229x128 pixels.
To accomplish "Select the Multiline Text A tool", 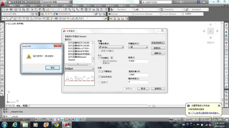I will coord(2,91).
